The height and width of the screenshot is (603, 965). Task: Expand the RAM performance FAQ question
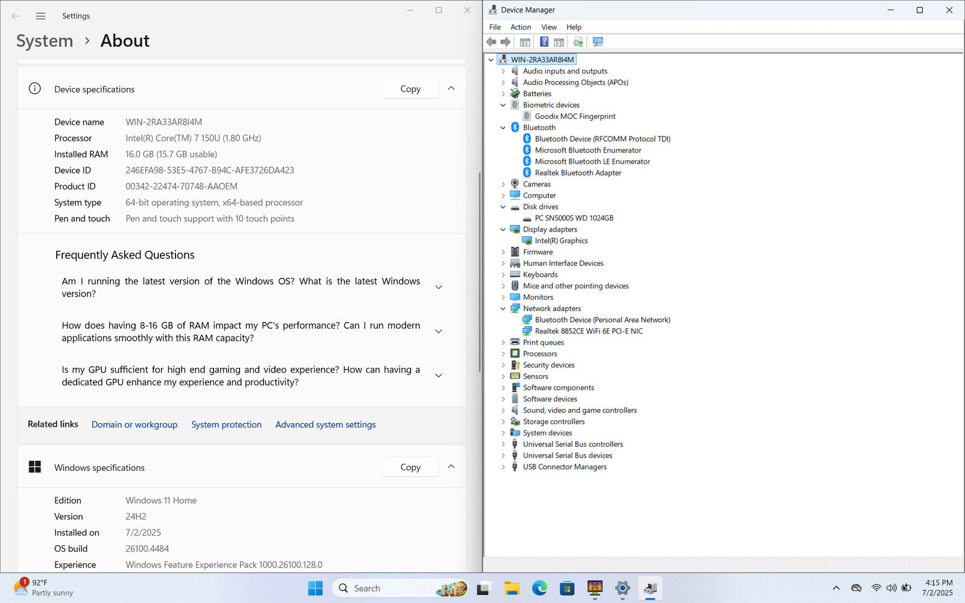pos(438,332)
